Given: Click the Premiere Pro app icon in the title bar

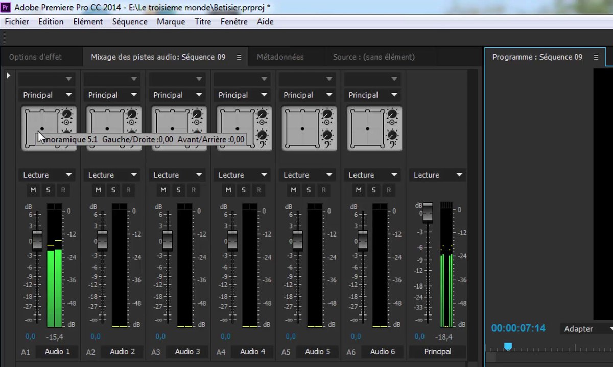Looking at the screenshot, I should pos(6,7).
